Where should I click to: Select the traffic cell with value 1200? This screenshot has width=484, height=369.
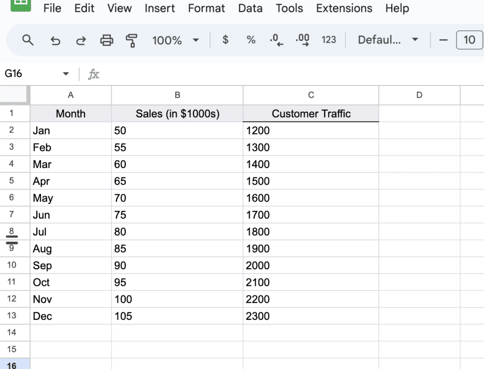click(x=311, y=131)
